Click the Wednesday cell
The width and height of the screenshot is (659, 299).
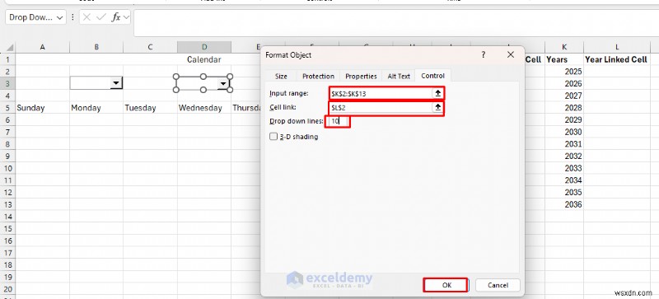pyautogui.click(x=203, y=108)
